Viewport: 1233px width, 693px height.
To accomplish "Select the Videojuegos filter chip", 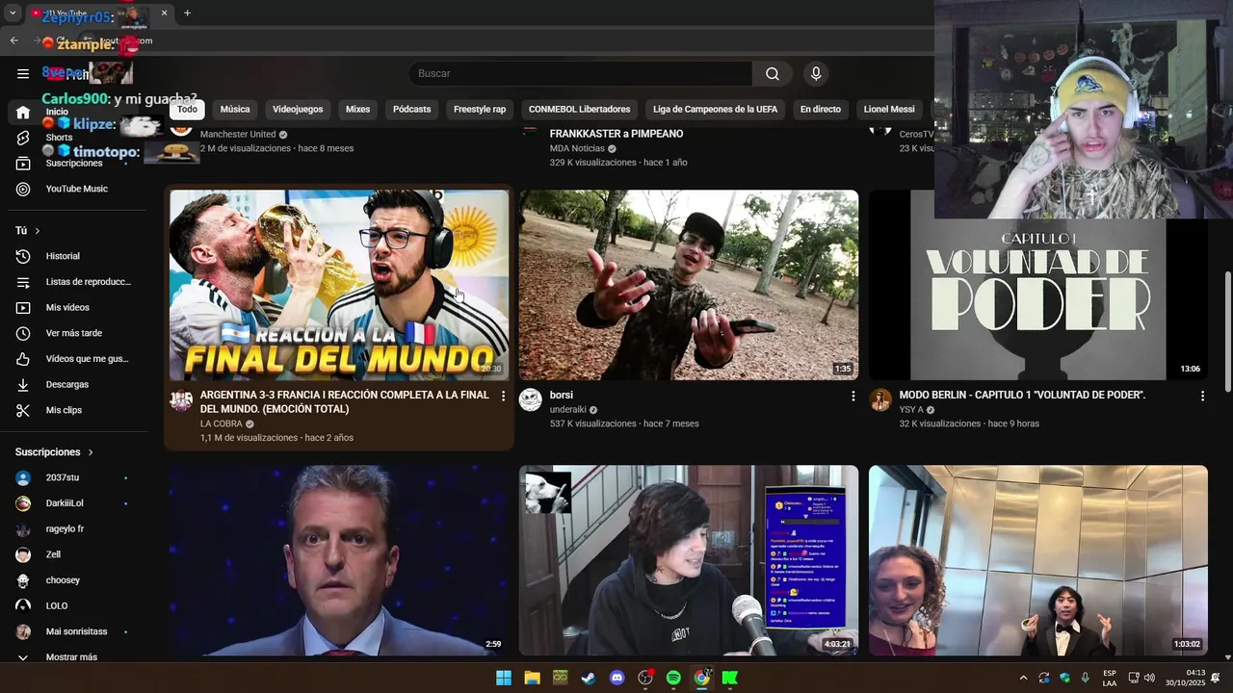I will [298, 109].
